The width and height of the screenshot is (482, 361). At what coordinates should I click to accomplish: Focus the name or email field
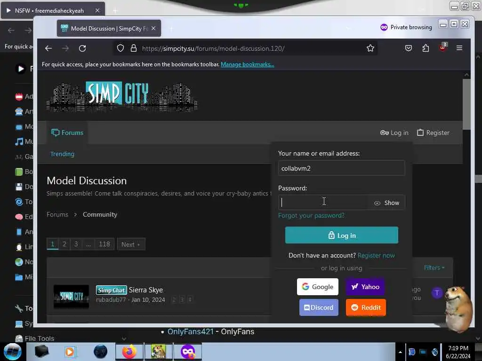(342, 168)
